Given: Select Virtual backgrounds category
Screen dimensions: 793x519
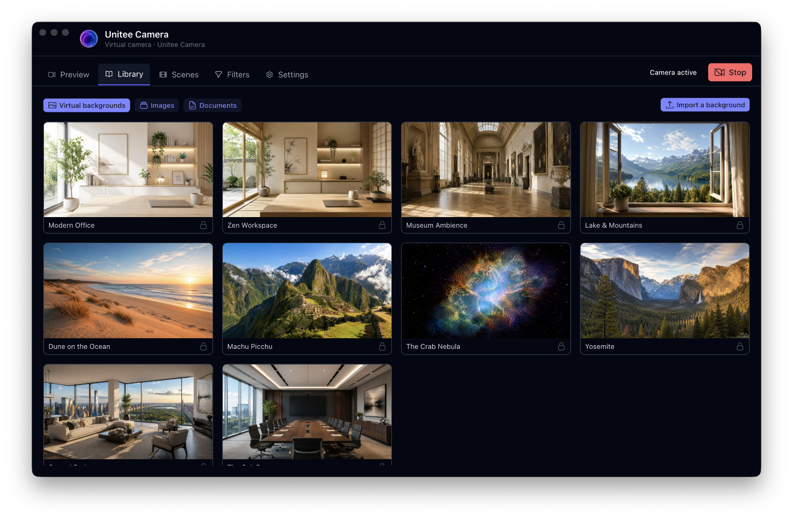Looking at the screenshot, I should pyautogui.click(x=87, y=105).
